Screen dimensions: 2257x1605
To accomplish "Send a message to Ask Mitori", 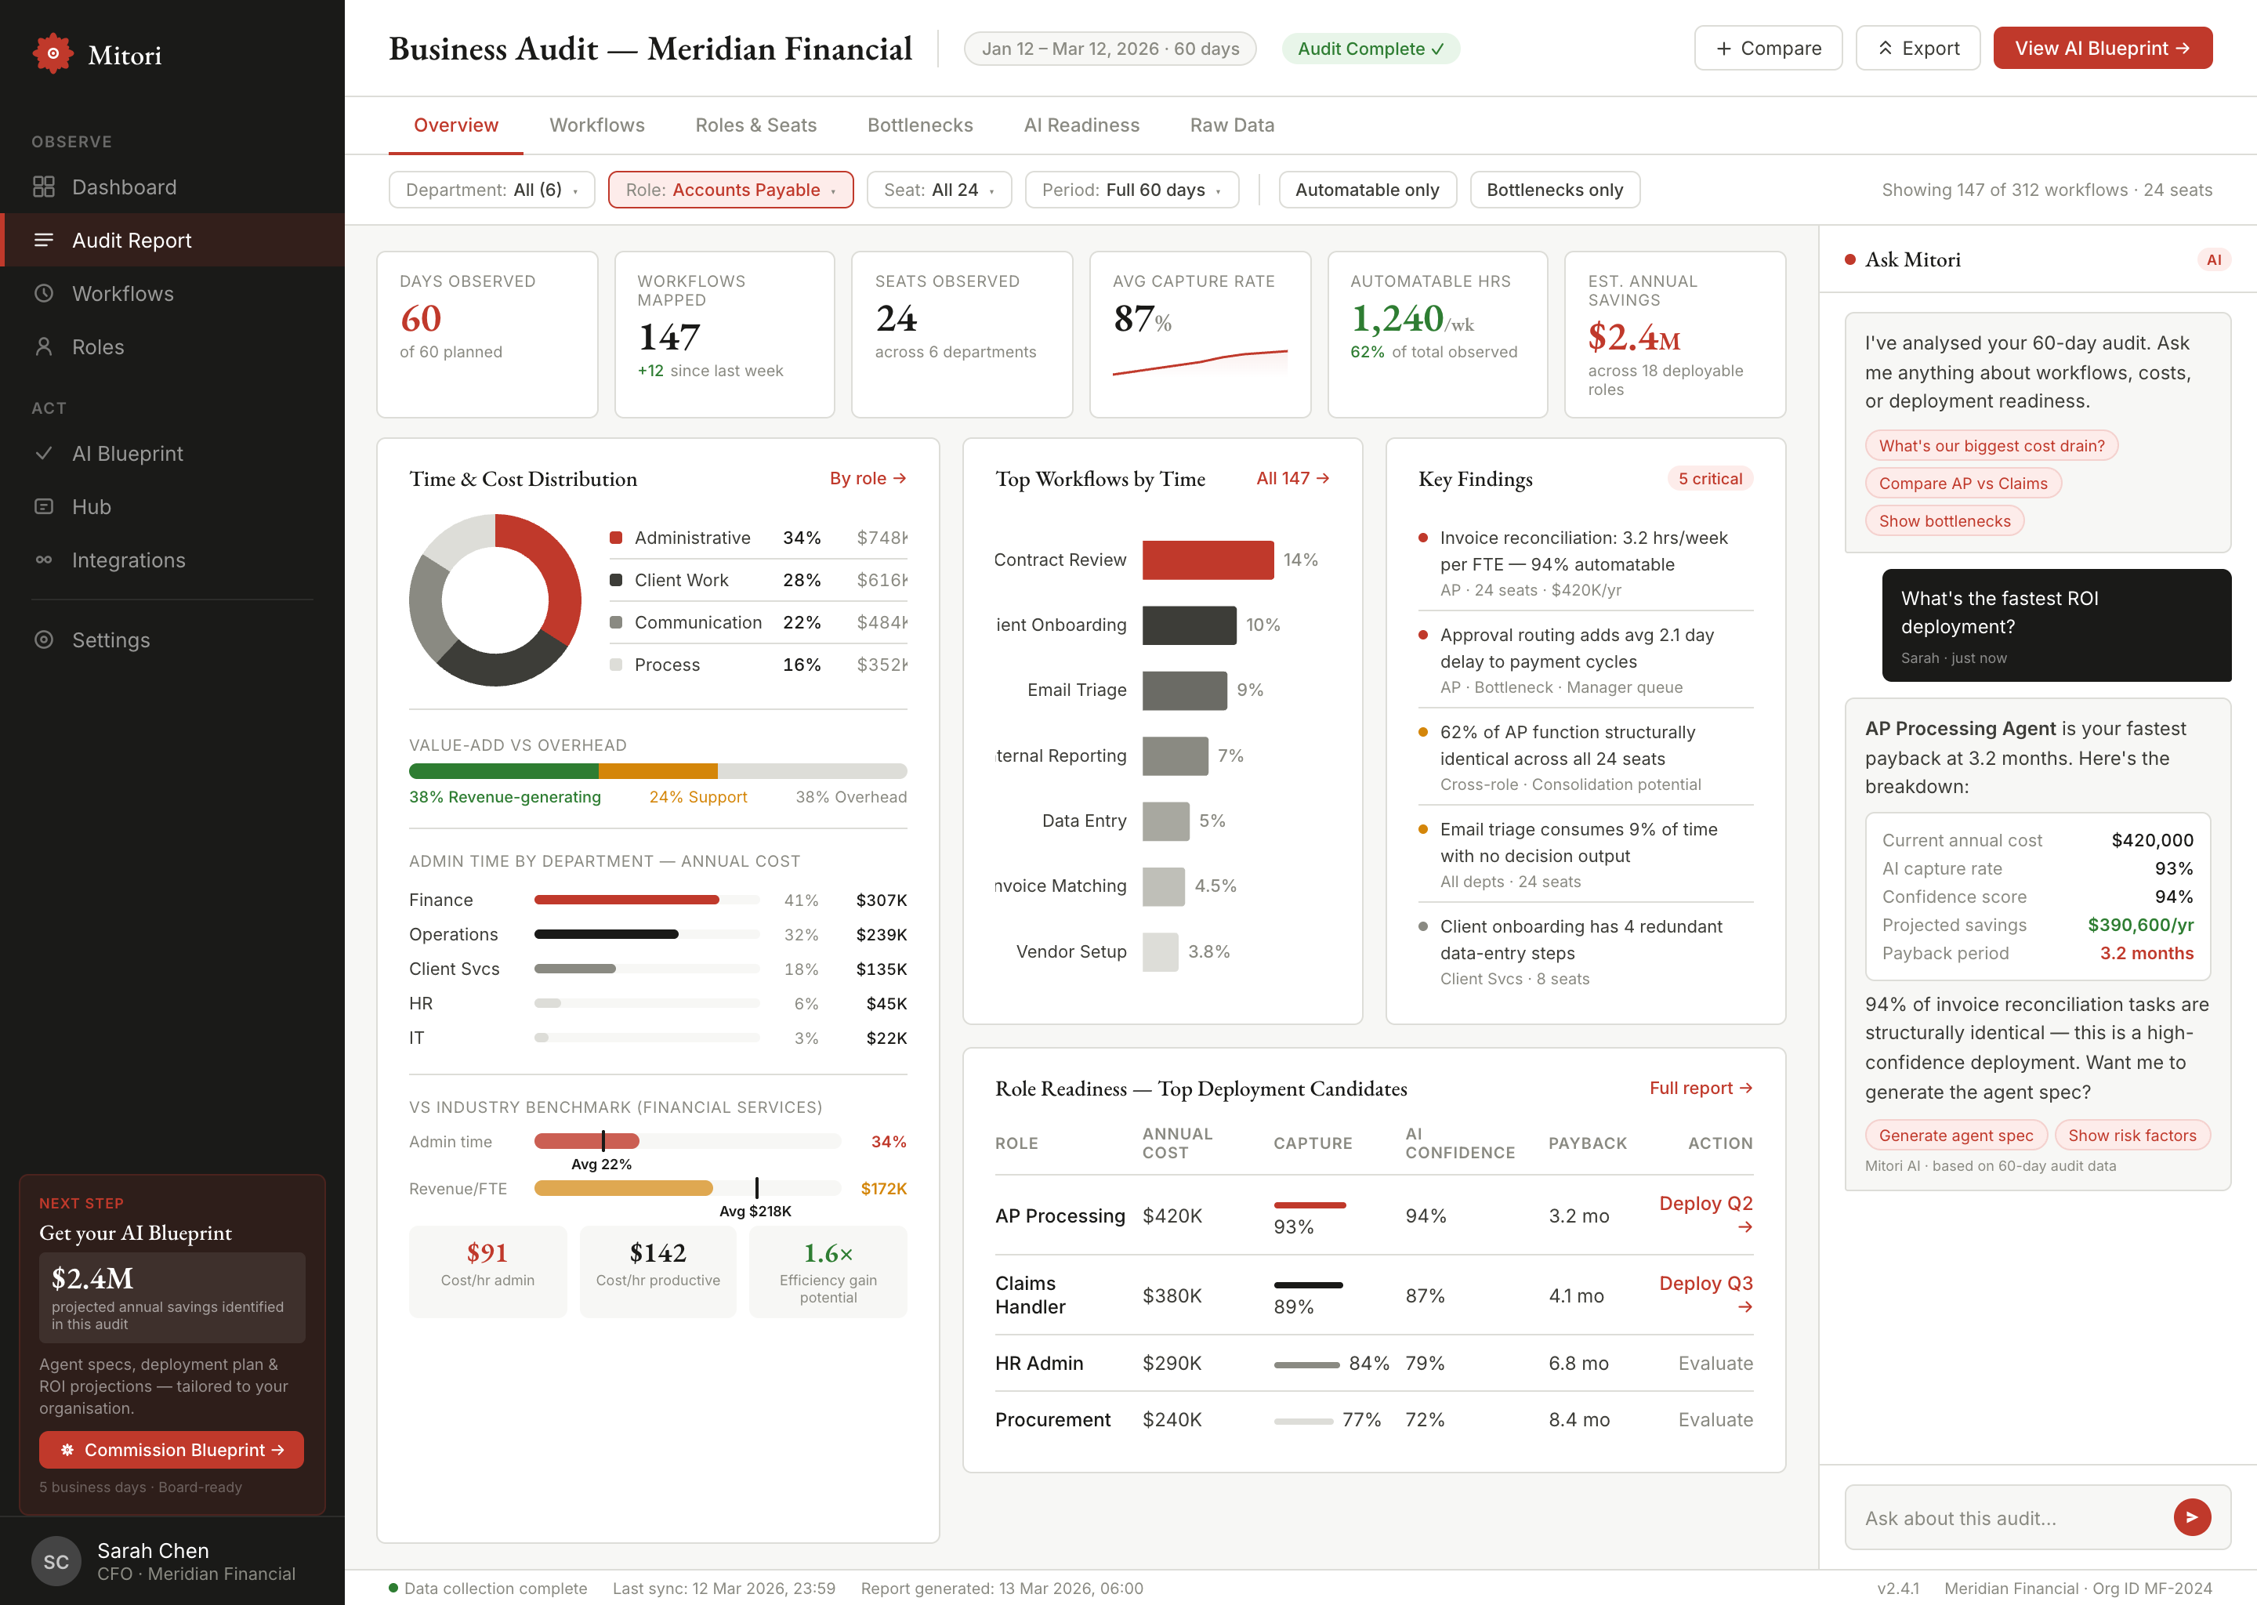I will click(2192, 1516).
